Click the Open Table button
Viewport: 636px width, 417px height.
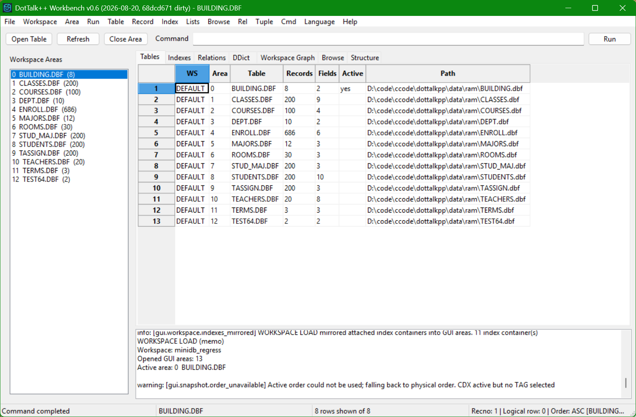[29, 39]
